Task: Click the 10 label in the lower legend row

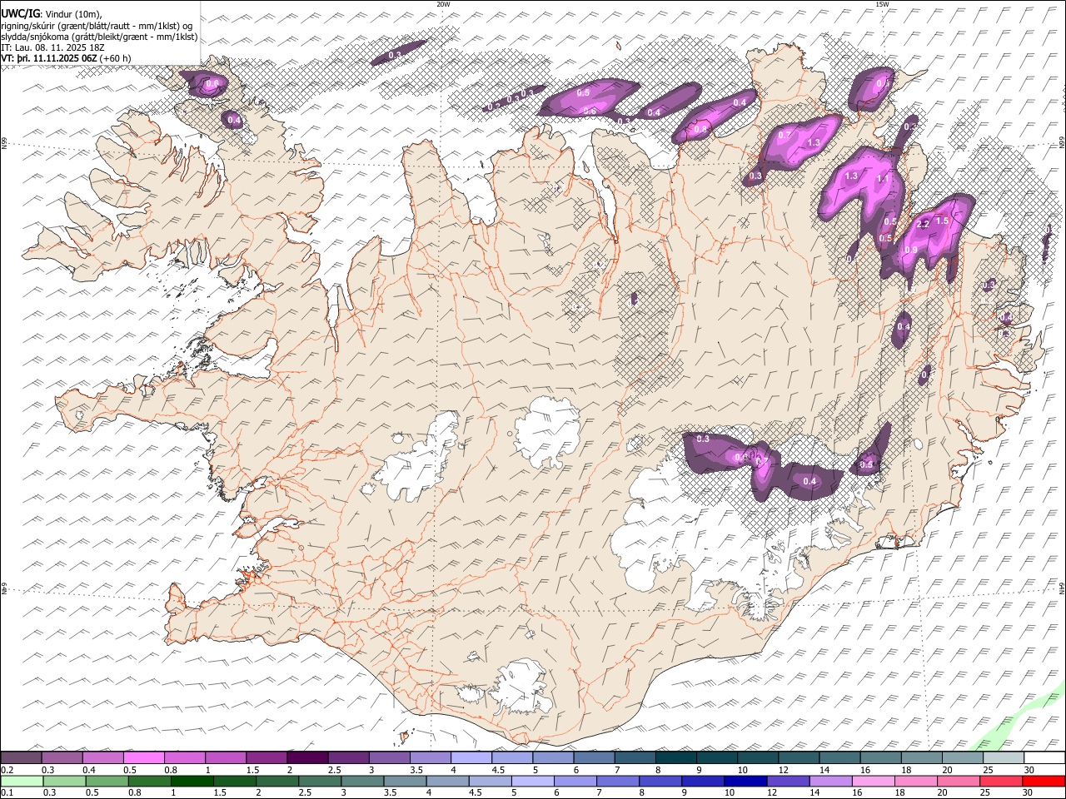Action: [729, 792]
